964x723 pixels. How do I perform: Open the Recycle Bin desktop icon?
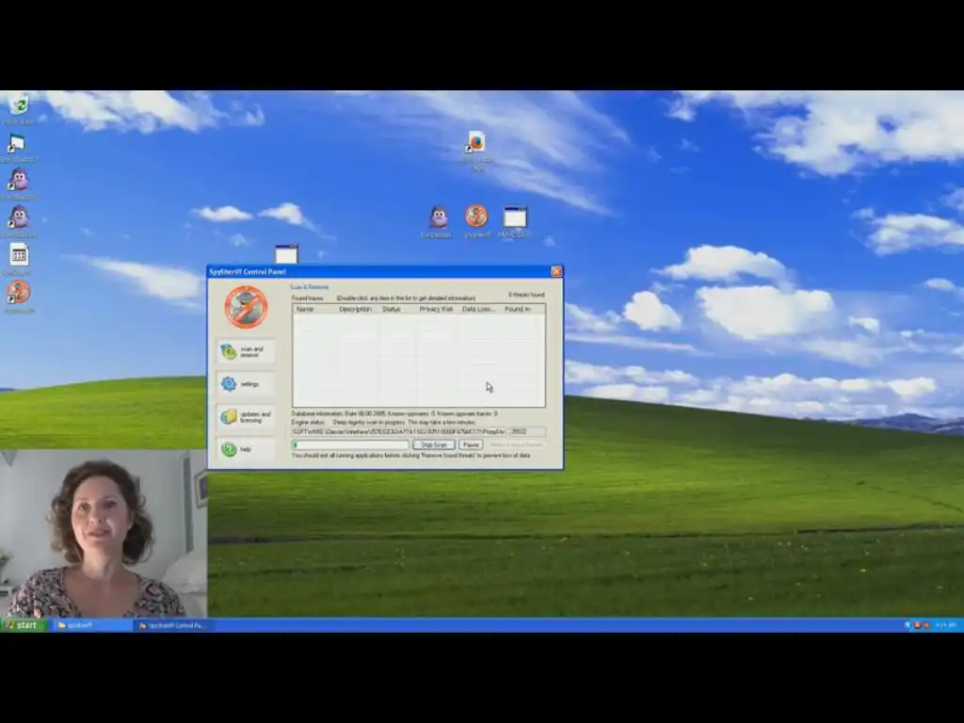19,105
